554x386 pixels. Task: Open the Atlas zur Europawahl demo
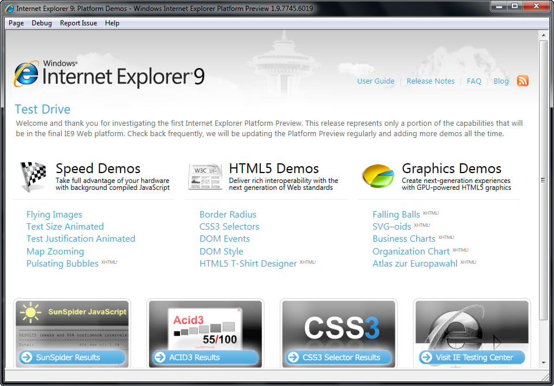pos(415,264)
